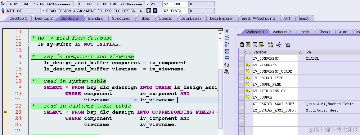This screenshot has height=135, width=360.
Task: Click the blue info icon near method name
Action: coord(155,11)
